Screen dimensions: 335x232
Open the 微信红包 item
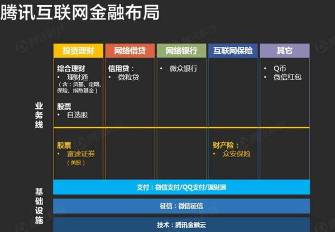287,77
